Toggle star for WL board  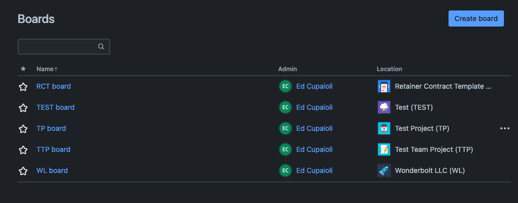[x=23, y=171]
